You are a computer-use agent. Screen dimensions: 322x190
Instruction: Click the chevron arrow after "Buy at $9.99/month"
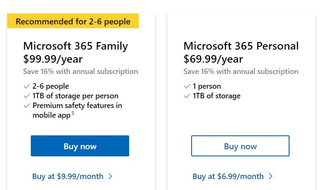(110, 177)
